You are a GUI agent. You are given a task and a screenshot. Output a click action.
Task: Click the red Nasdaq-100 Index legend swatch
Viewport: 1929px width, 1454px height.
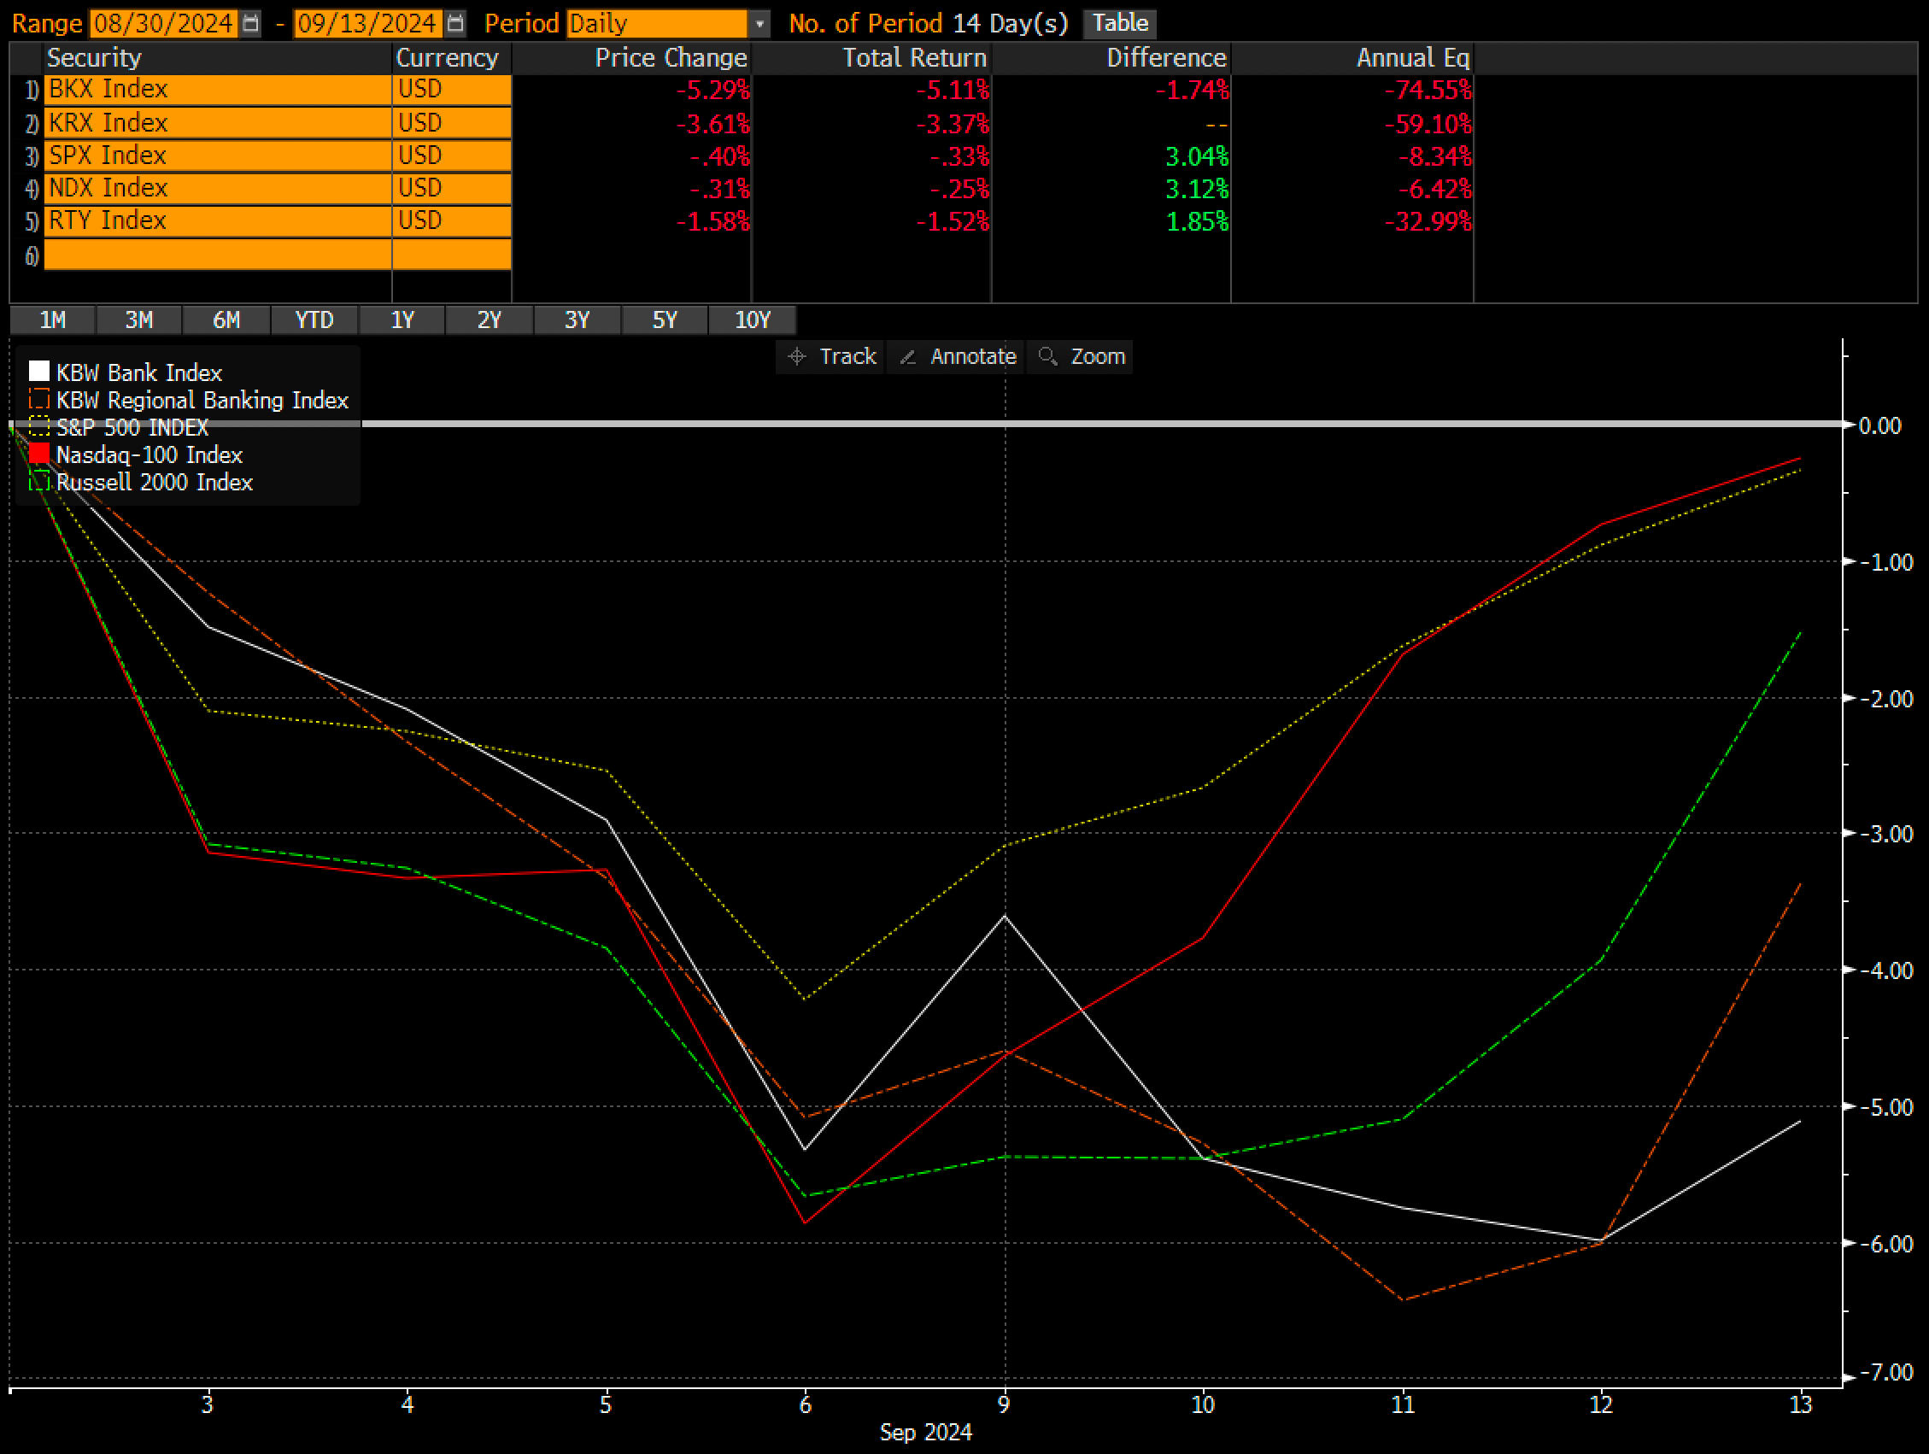39,454
